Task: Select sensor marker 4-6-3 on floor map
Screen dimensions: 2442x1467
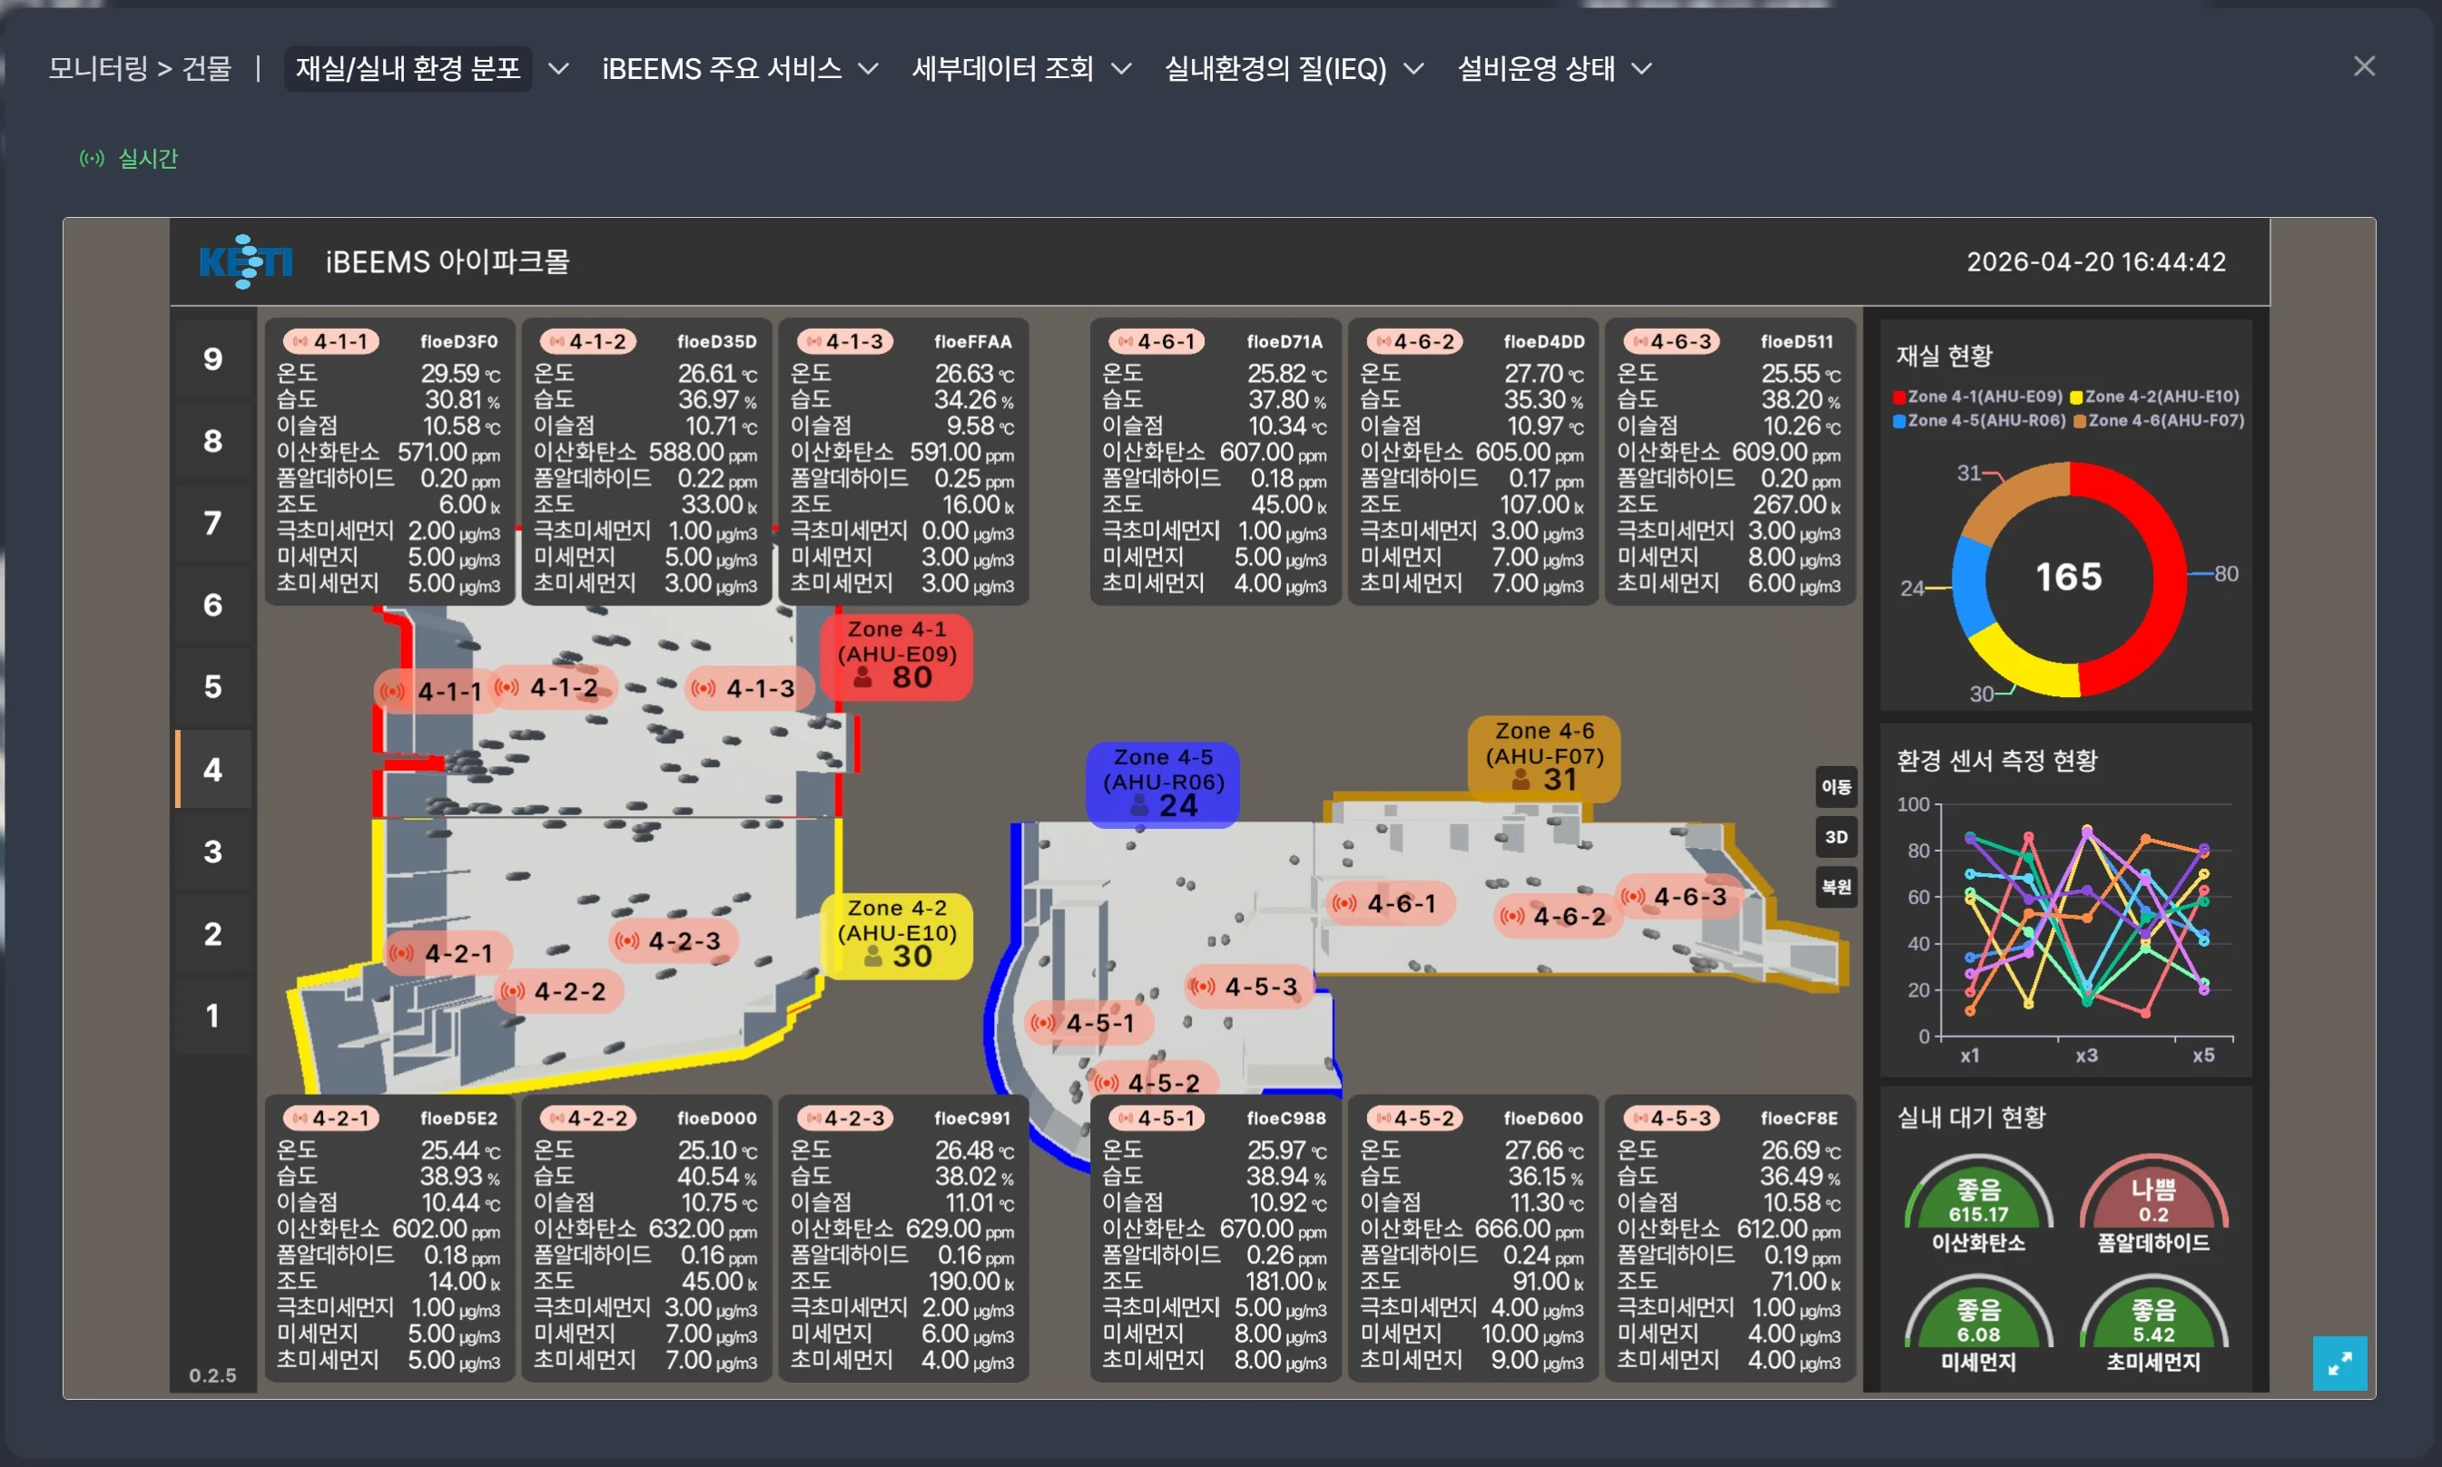Action: click(x=1679, y=896)
